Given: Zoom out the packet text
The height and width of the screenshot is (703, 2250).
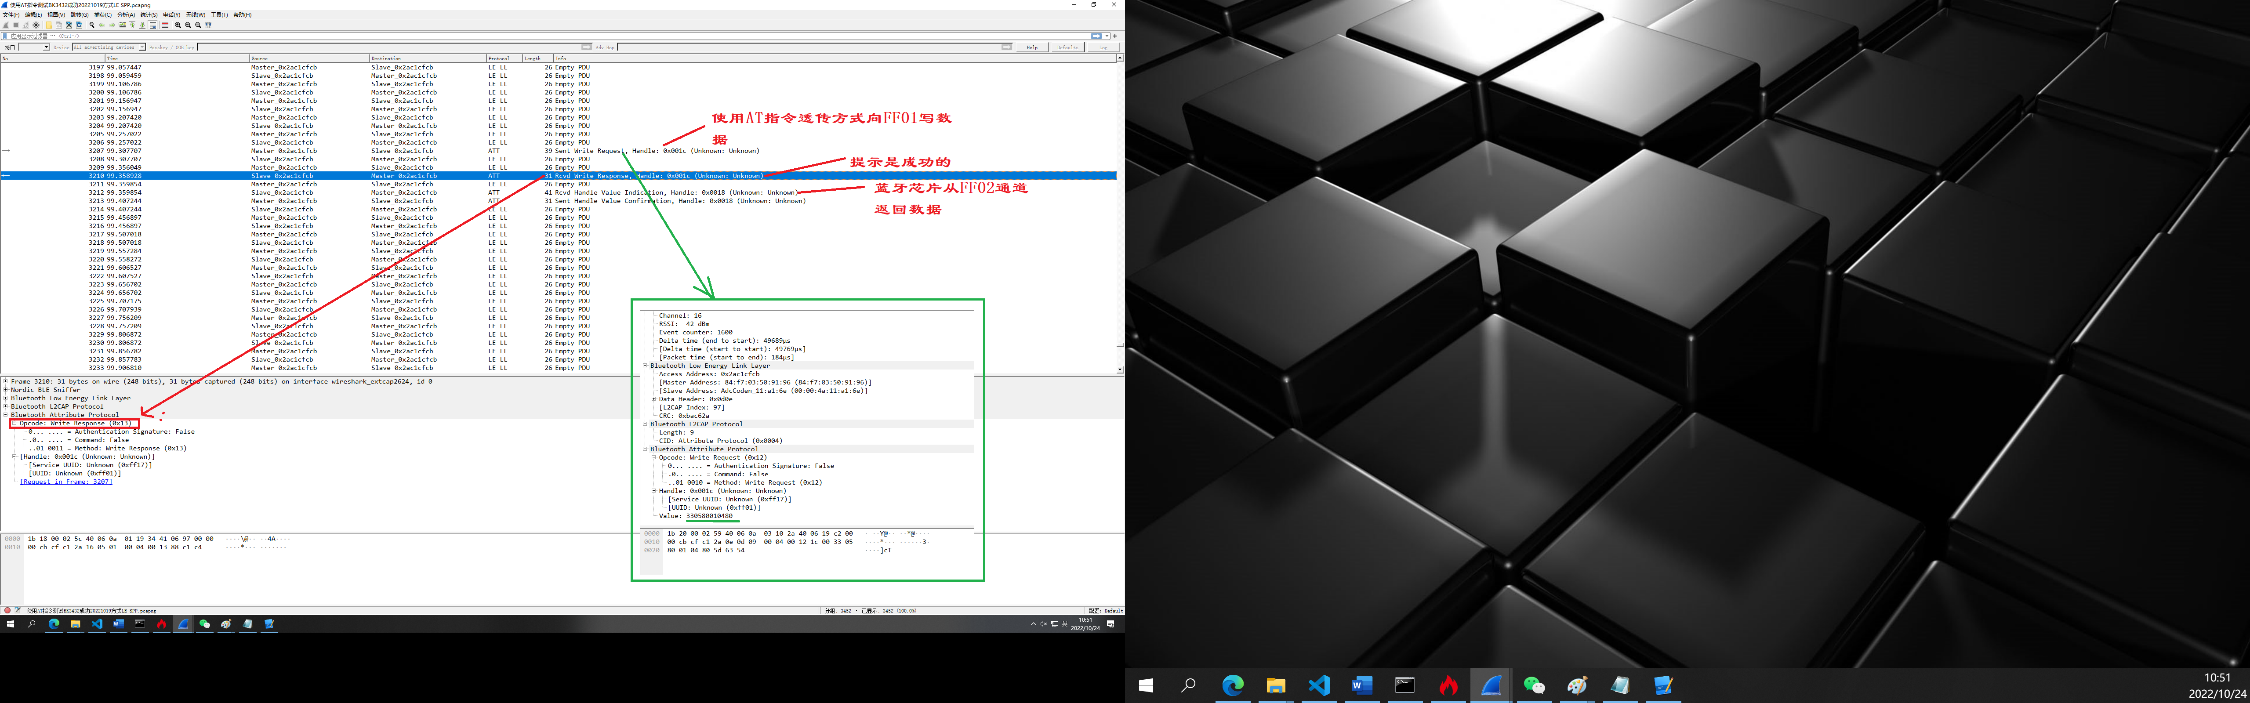Looking at the screenshot, I should [188, 25].
